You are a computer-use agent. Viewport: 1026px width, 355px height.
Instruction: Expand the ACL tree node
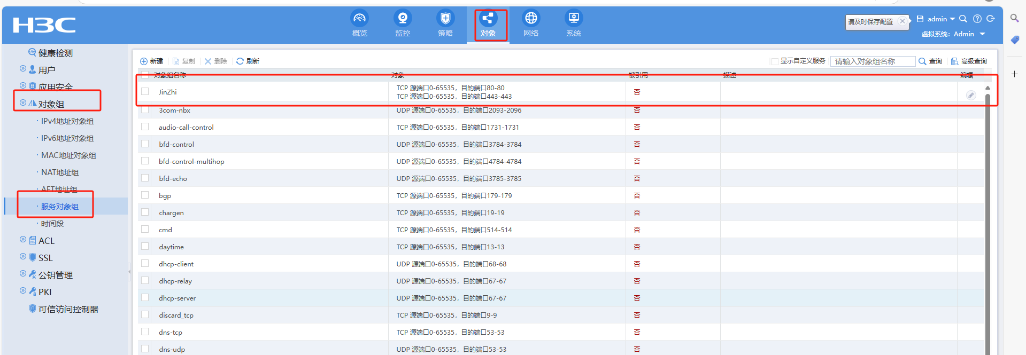[x=23, y=240]
